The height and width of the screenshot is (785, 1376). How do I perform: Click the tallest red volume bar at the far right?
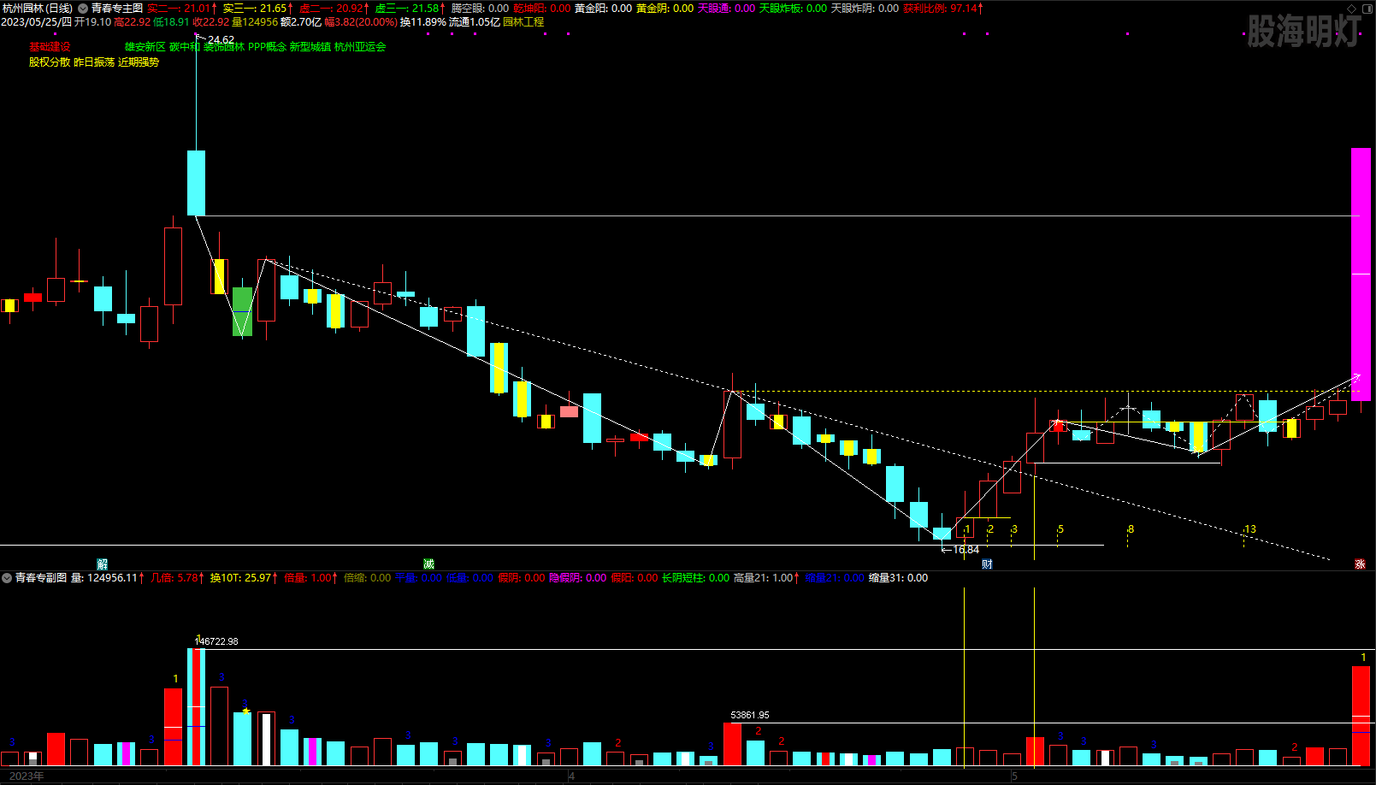(x=1361, y=716)
